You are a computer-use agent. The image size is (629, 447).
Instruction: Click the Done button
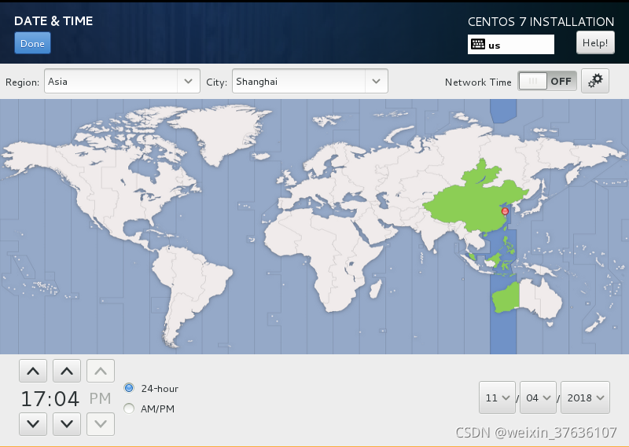pyautogui.click(x=32, y=43)
